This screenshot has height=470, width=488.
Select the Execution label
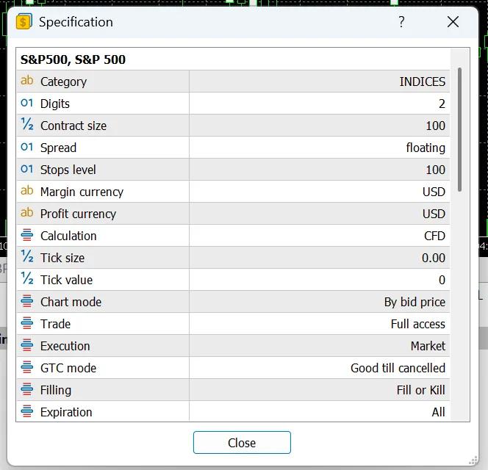[65, 346]
